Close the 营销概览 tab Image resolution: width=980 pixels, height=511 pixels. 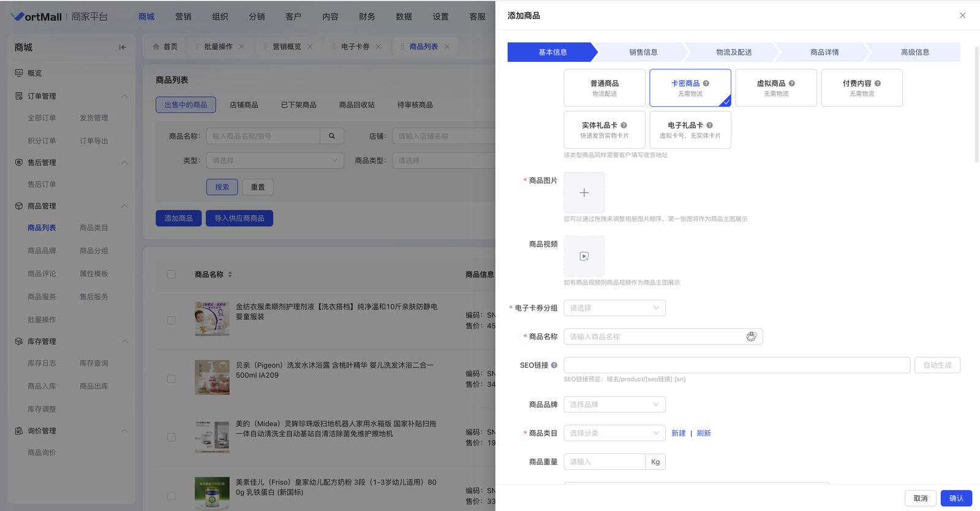point(310,47)
